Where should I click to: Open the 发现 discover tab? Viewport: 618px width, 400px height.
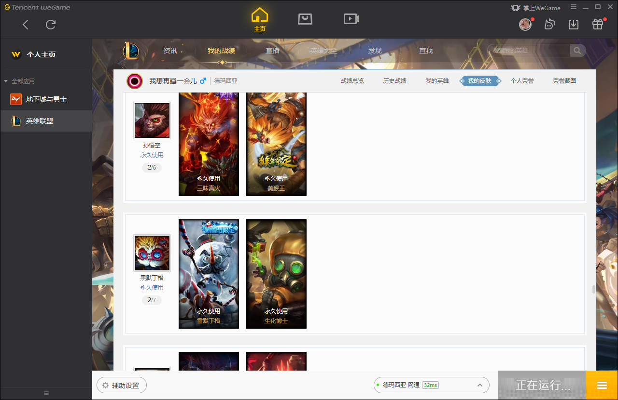[x=375, y=51]
